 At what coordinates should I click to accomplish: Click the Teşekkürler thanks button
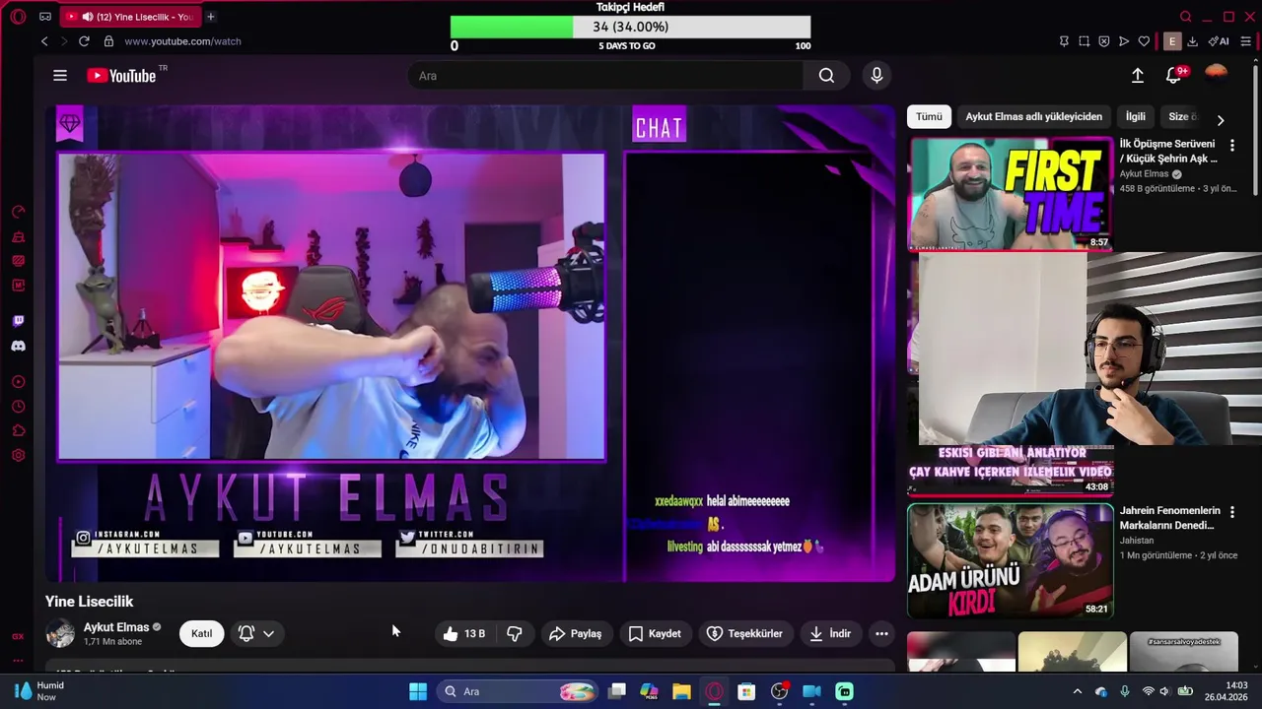tap(744, 634)
